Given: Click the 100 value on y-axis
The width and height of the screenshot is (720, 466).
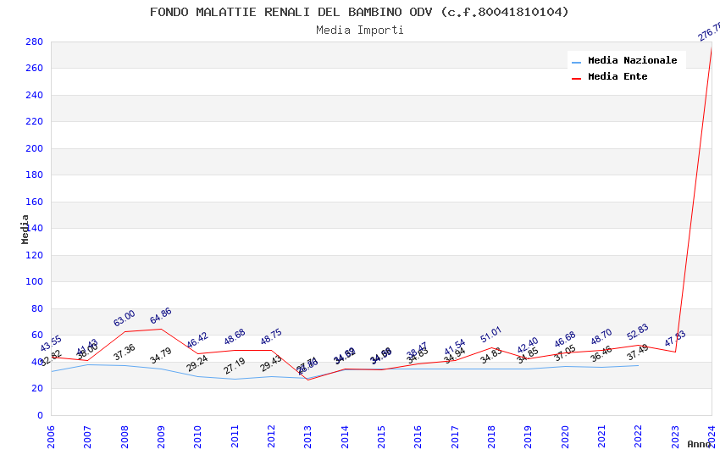Looking at the screenshot, I should (x=34, y=281).
